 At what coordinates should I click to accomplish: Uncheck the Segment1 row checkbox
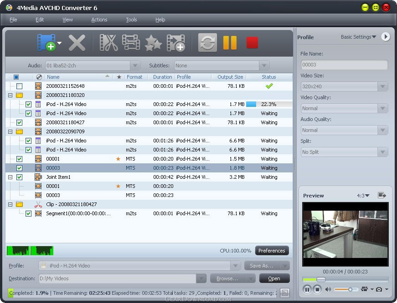tap(28, 213)
